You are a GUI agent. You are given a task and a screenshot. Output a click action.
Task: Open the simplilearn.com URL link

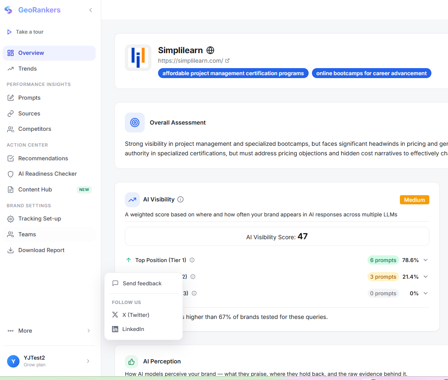pos(190,61)
